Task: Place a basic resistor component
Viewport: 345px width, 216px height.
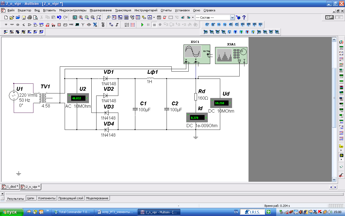Action: click(x=12, y=25)
